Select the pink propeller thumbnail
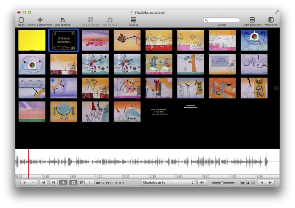This screenshot has height=208, width=295. click(127, 88)
